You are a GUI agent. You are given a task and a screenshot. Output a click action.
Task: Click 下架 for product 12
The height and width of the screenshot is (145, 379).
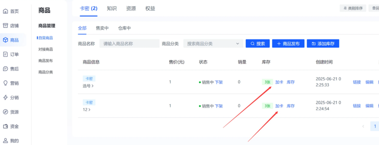[219, 106]
